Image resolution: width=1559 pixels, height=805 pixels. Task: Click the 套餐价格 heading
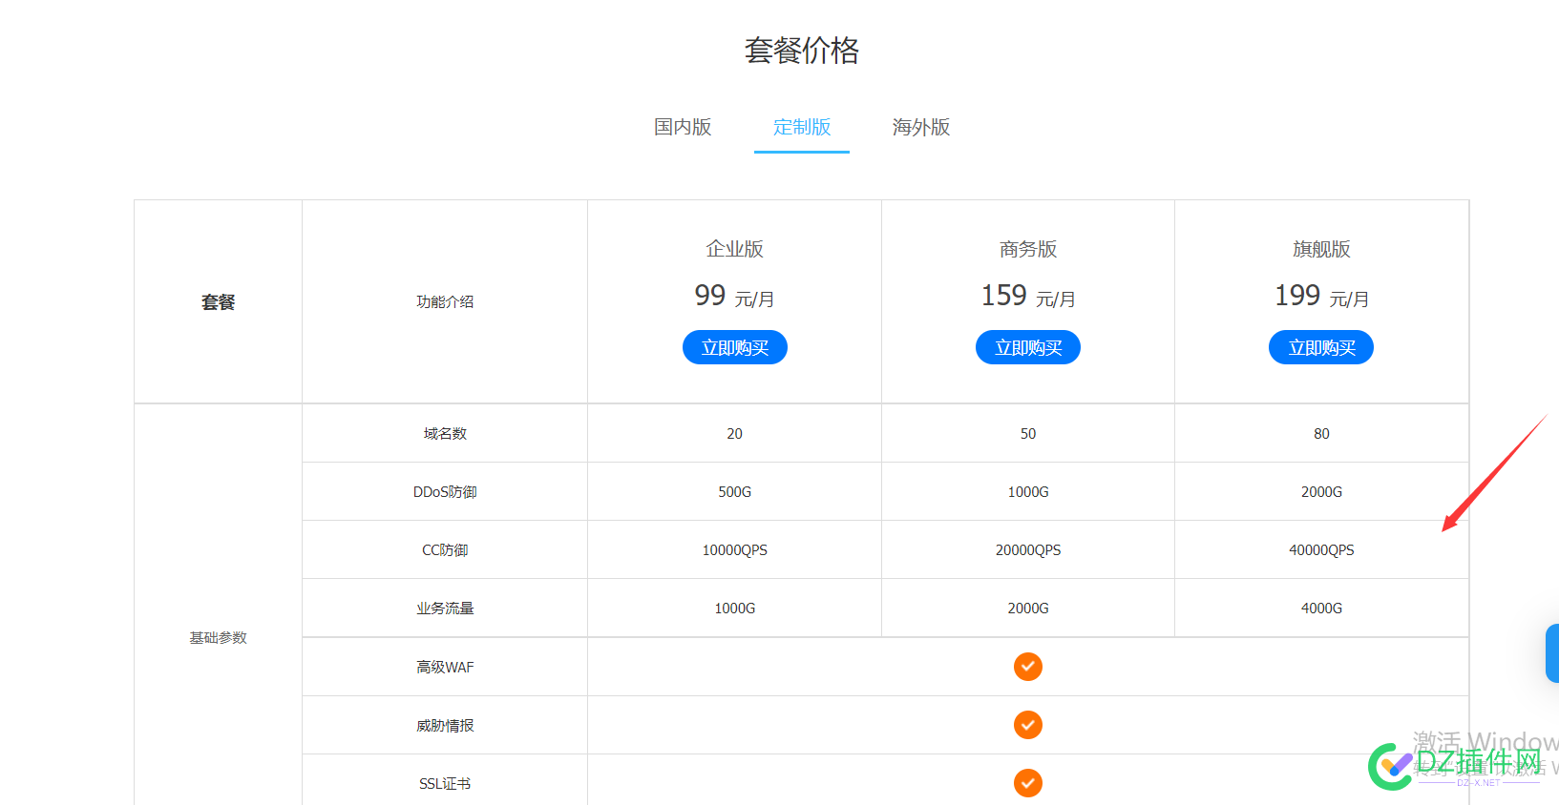point(802,50)
